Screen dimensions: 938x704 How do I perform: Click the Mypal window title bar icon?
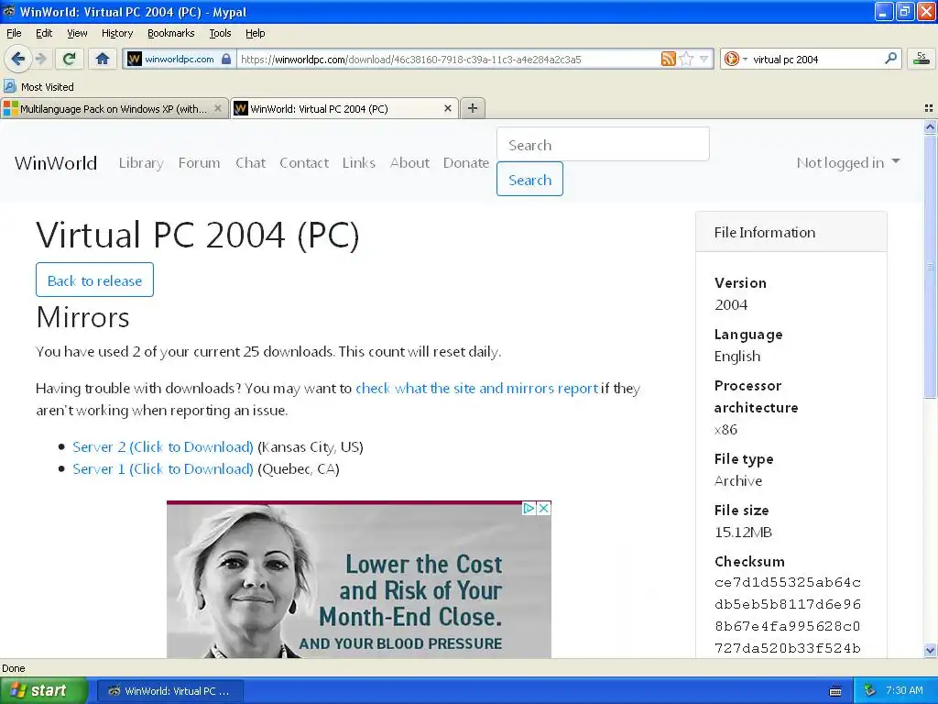pyautogui.click(x=9, y=11)
